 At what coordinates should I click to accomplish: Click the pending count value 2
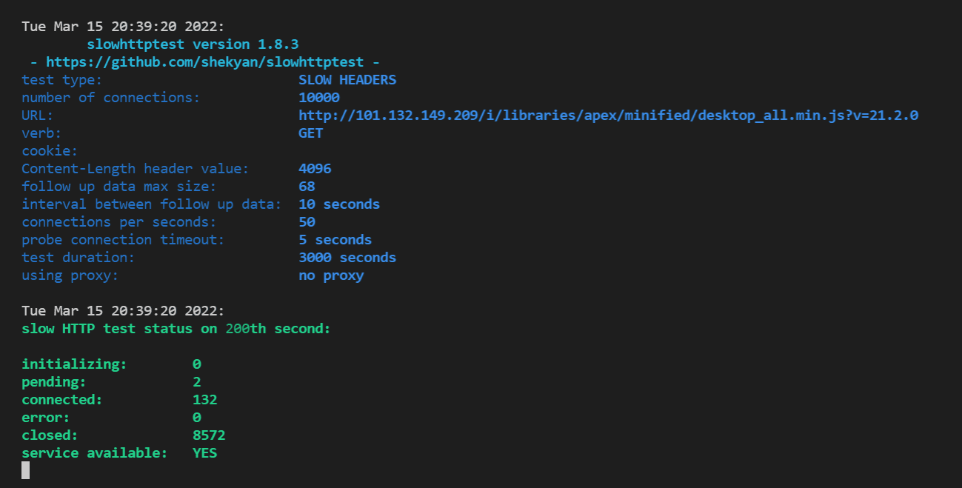click(197, 382)
